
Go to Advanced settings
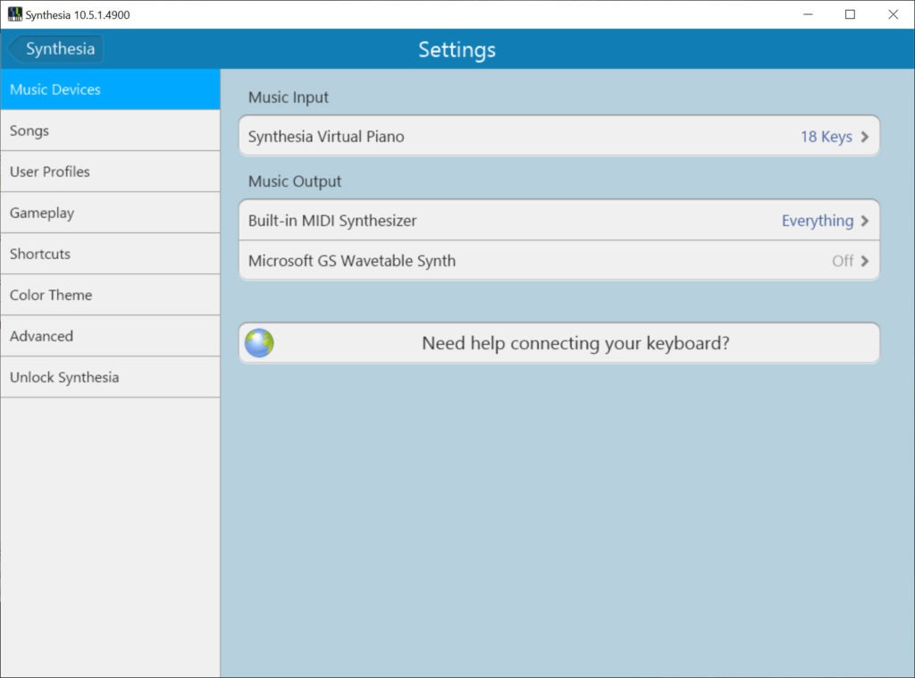(x=110, y=336)
